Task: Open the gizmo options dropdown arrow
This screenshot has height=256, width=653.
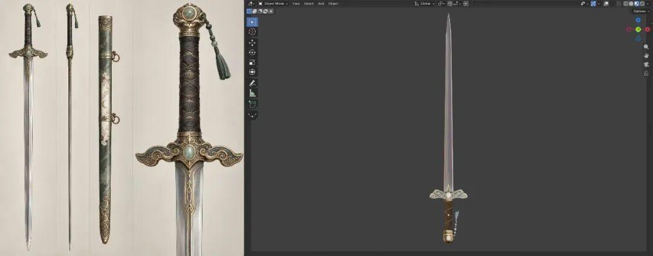Action: point(599,4)
